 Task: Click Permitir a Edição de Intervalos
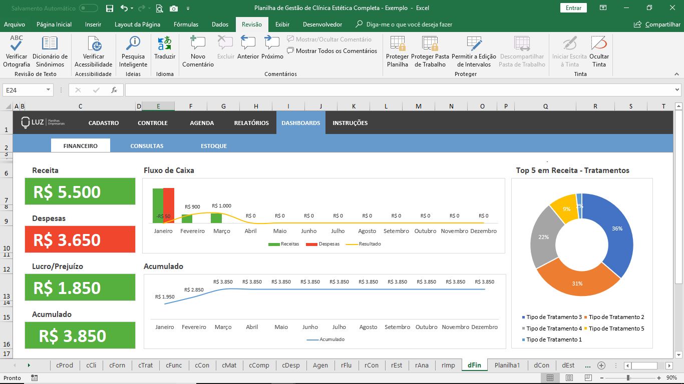pos(474,51)
